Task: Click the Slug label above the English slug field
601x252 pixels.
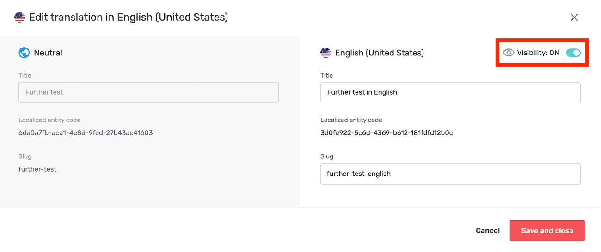Action: click(327, 156)
